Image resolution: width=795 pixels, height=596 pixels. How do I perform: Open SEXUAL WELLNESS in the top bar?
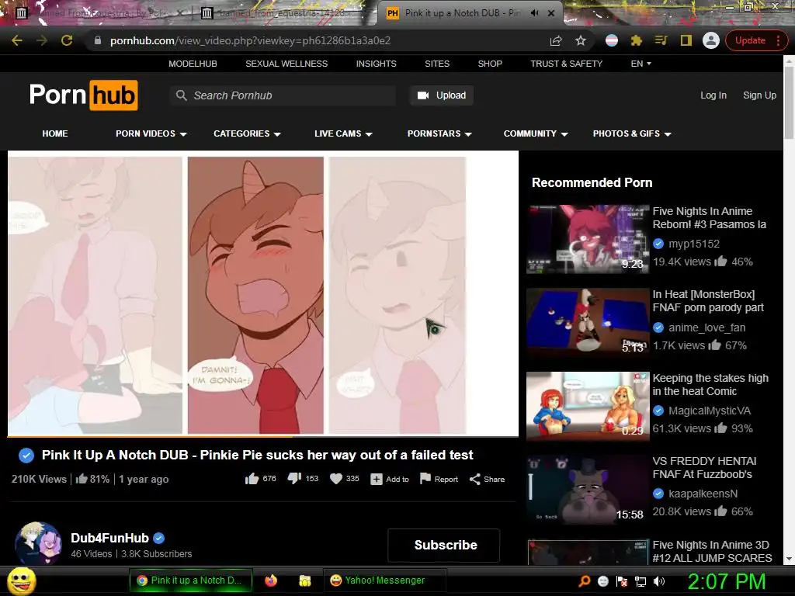coord(286,64)
